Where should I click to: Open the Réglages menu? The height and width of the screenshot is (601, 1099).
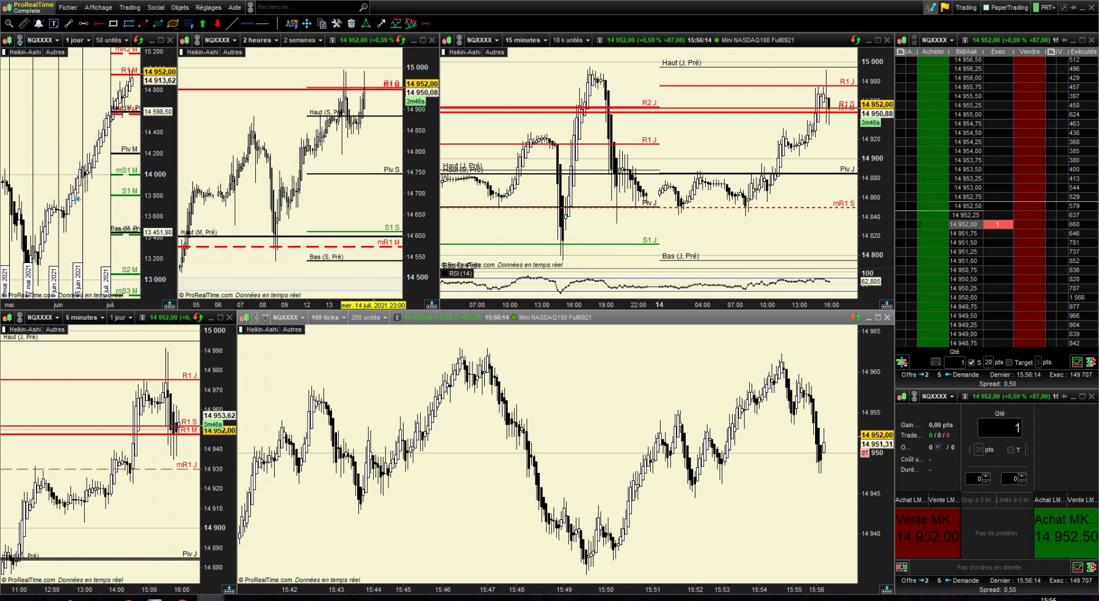point(208,7)
